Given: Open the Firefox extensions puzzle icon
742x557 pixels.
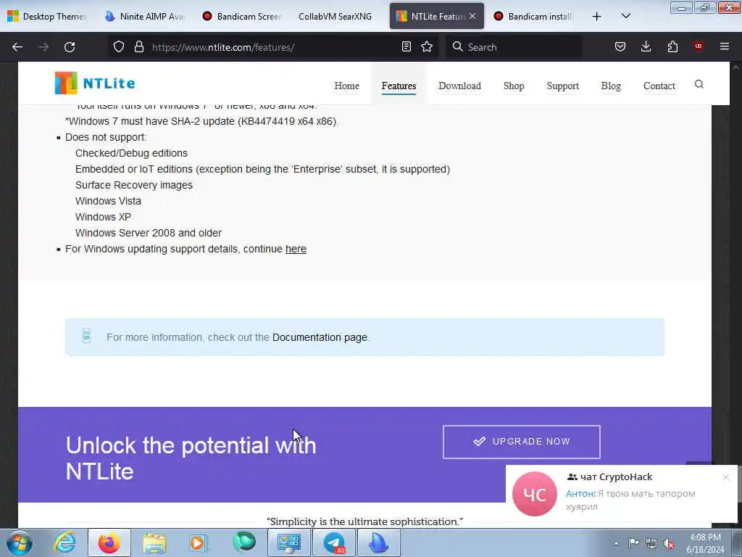Looking at the screenshot, I should (672, 46).
